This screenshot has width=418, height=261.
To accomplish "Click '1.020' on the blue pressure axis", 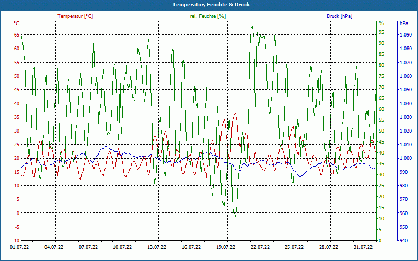I will 406,131.
